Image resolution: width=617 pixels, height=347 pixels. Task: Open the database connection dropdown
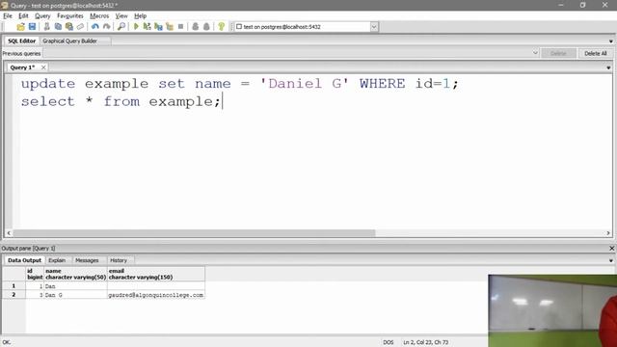(374, 27)
